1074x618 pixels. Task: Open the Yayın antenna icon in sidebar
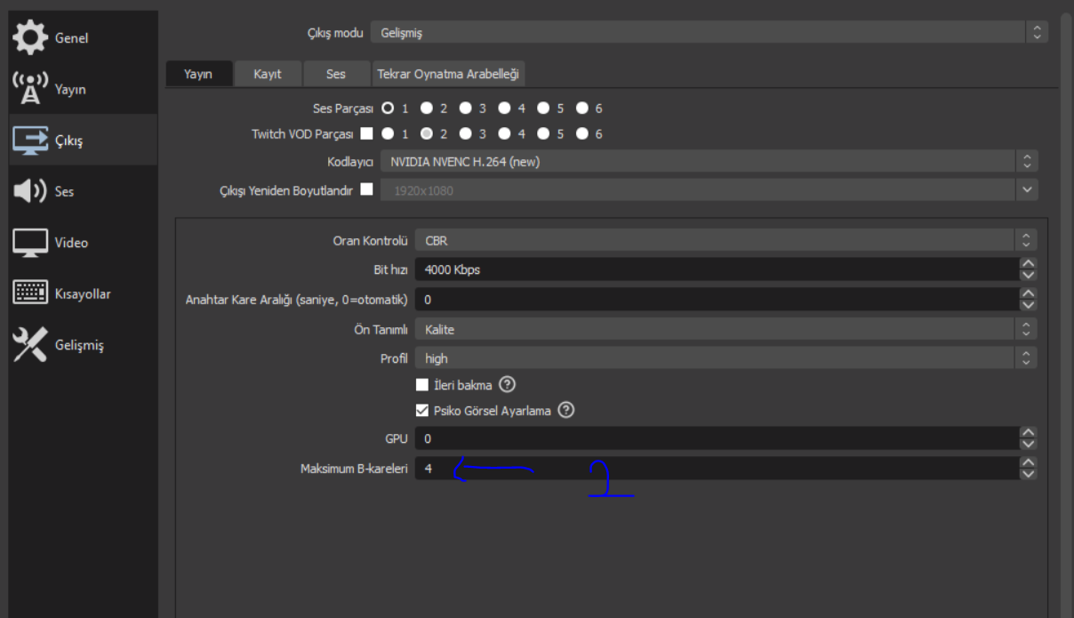(x=30, y=89)
